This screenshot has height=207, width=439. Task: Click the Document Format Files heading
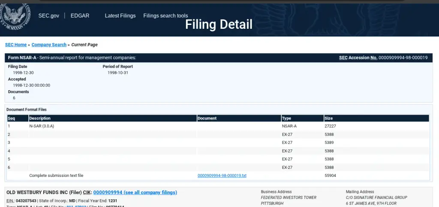pyautogui.click(x=27, y=110)
